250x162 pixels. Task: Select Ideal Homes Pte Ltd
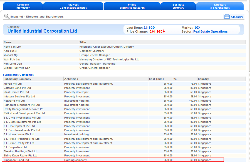click(16, 92)
